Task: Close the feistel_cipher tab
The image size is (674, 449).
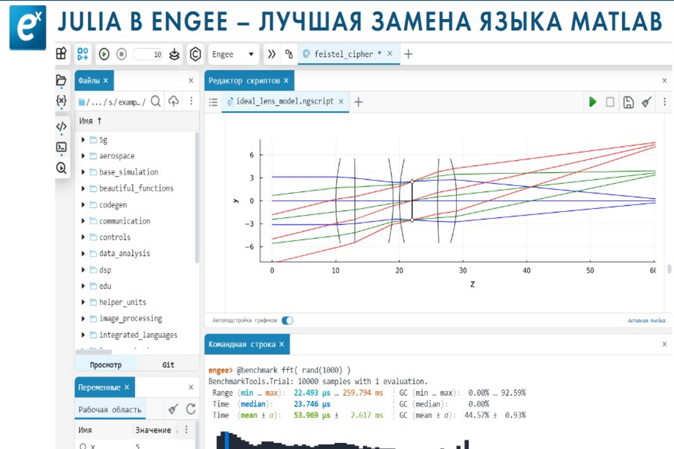Action: tap(390, 54)
